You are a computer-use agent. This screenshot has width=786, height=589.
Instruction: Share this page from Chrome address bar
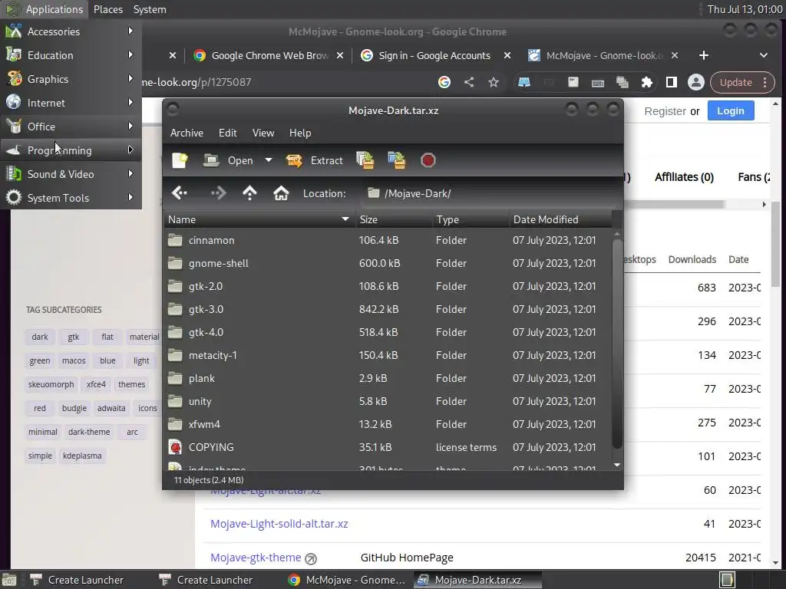coord(469,82)
